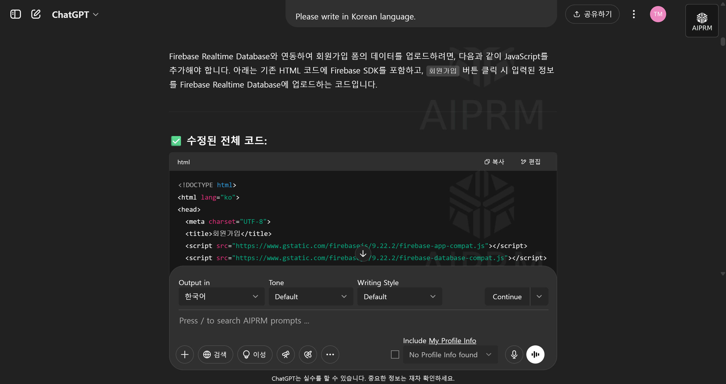Screen dimensions: 726x384
Task: Click the image creation icon in the composer
Action: tap(308, 354)
